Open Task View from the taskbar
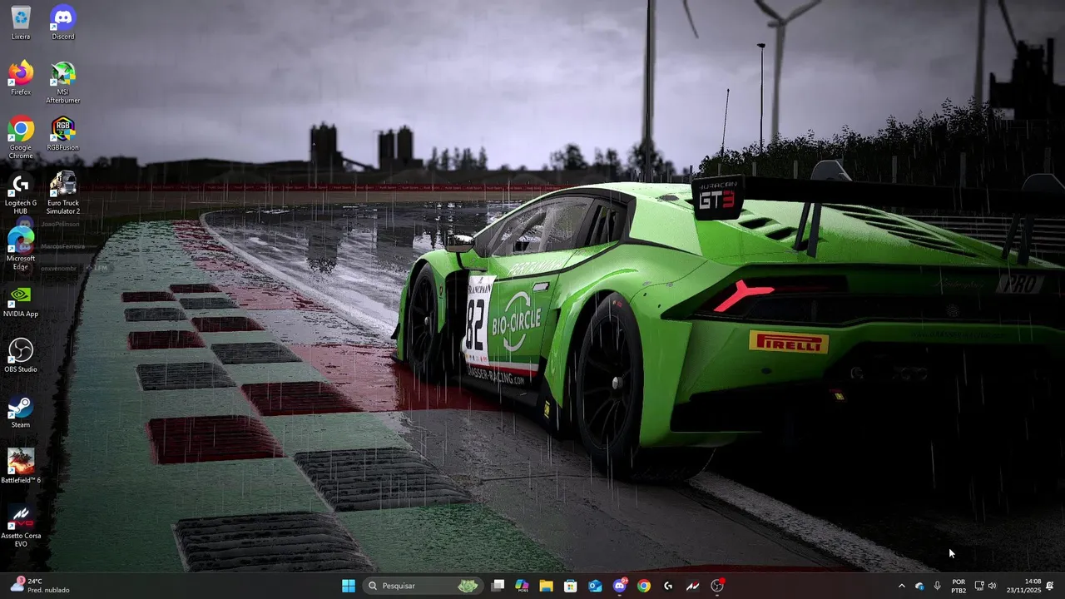 pyautogui.click(x=498, y=586)
